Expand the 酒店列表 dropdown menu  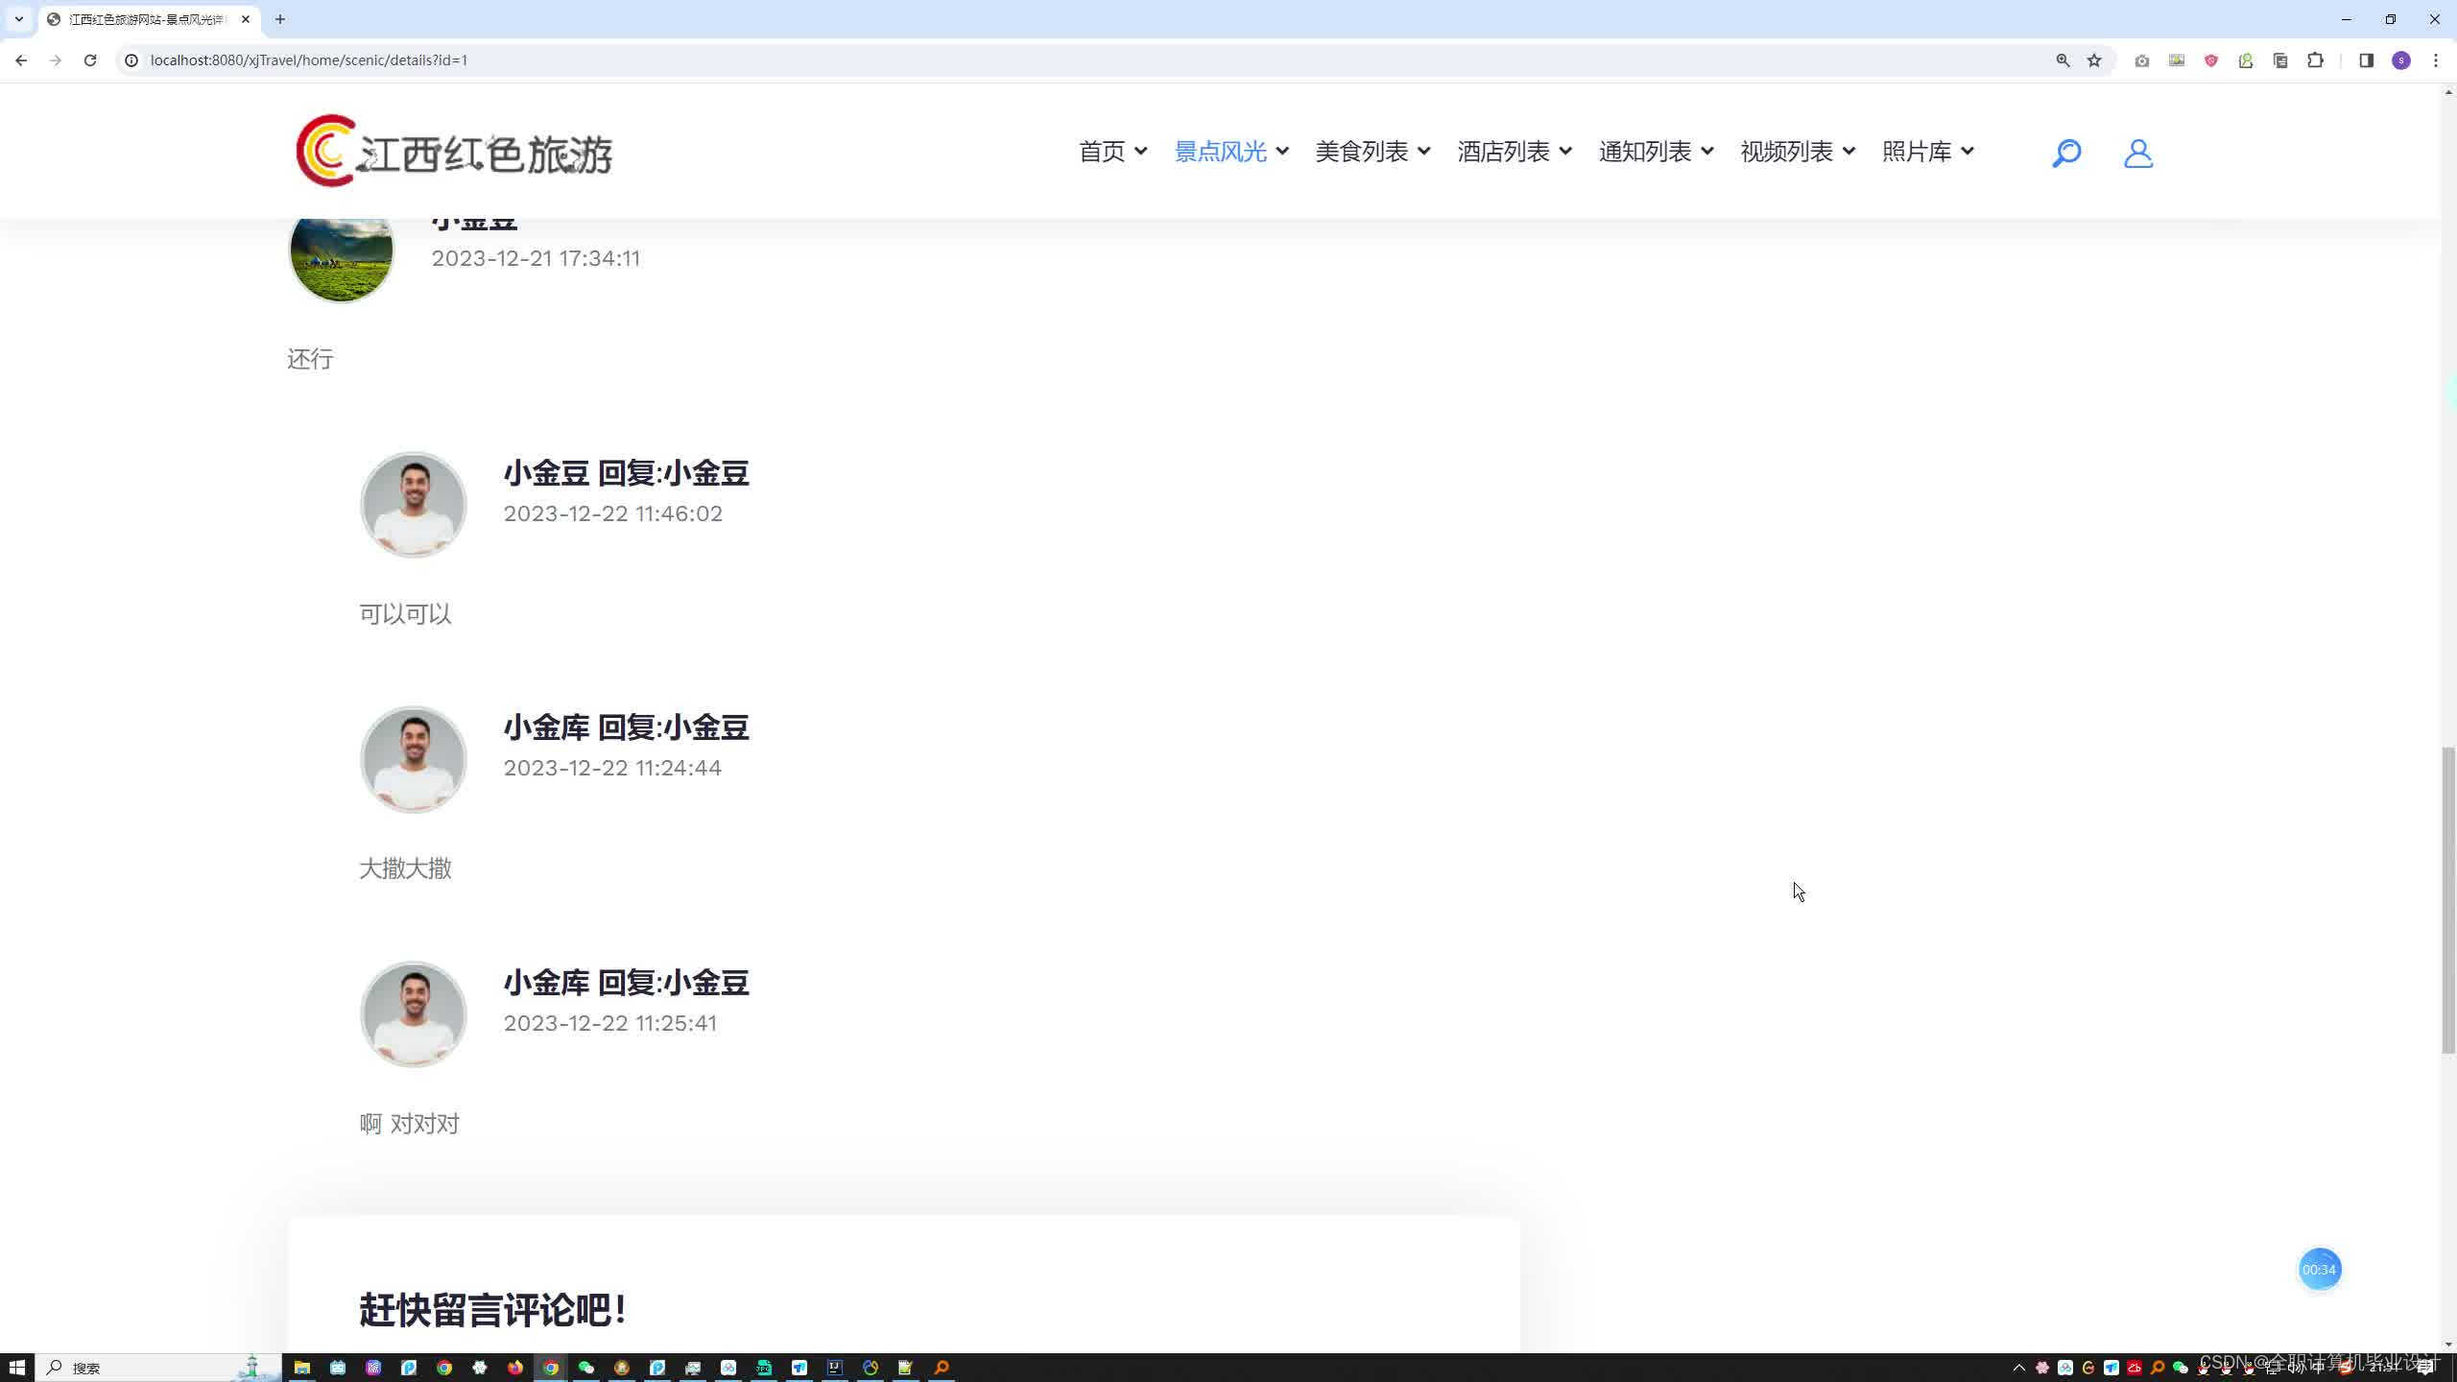point(1514,152)
